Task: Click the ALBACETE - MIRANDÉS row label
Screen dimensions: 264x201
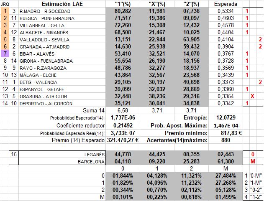Action: tap(62, 33)
